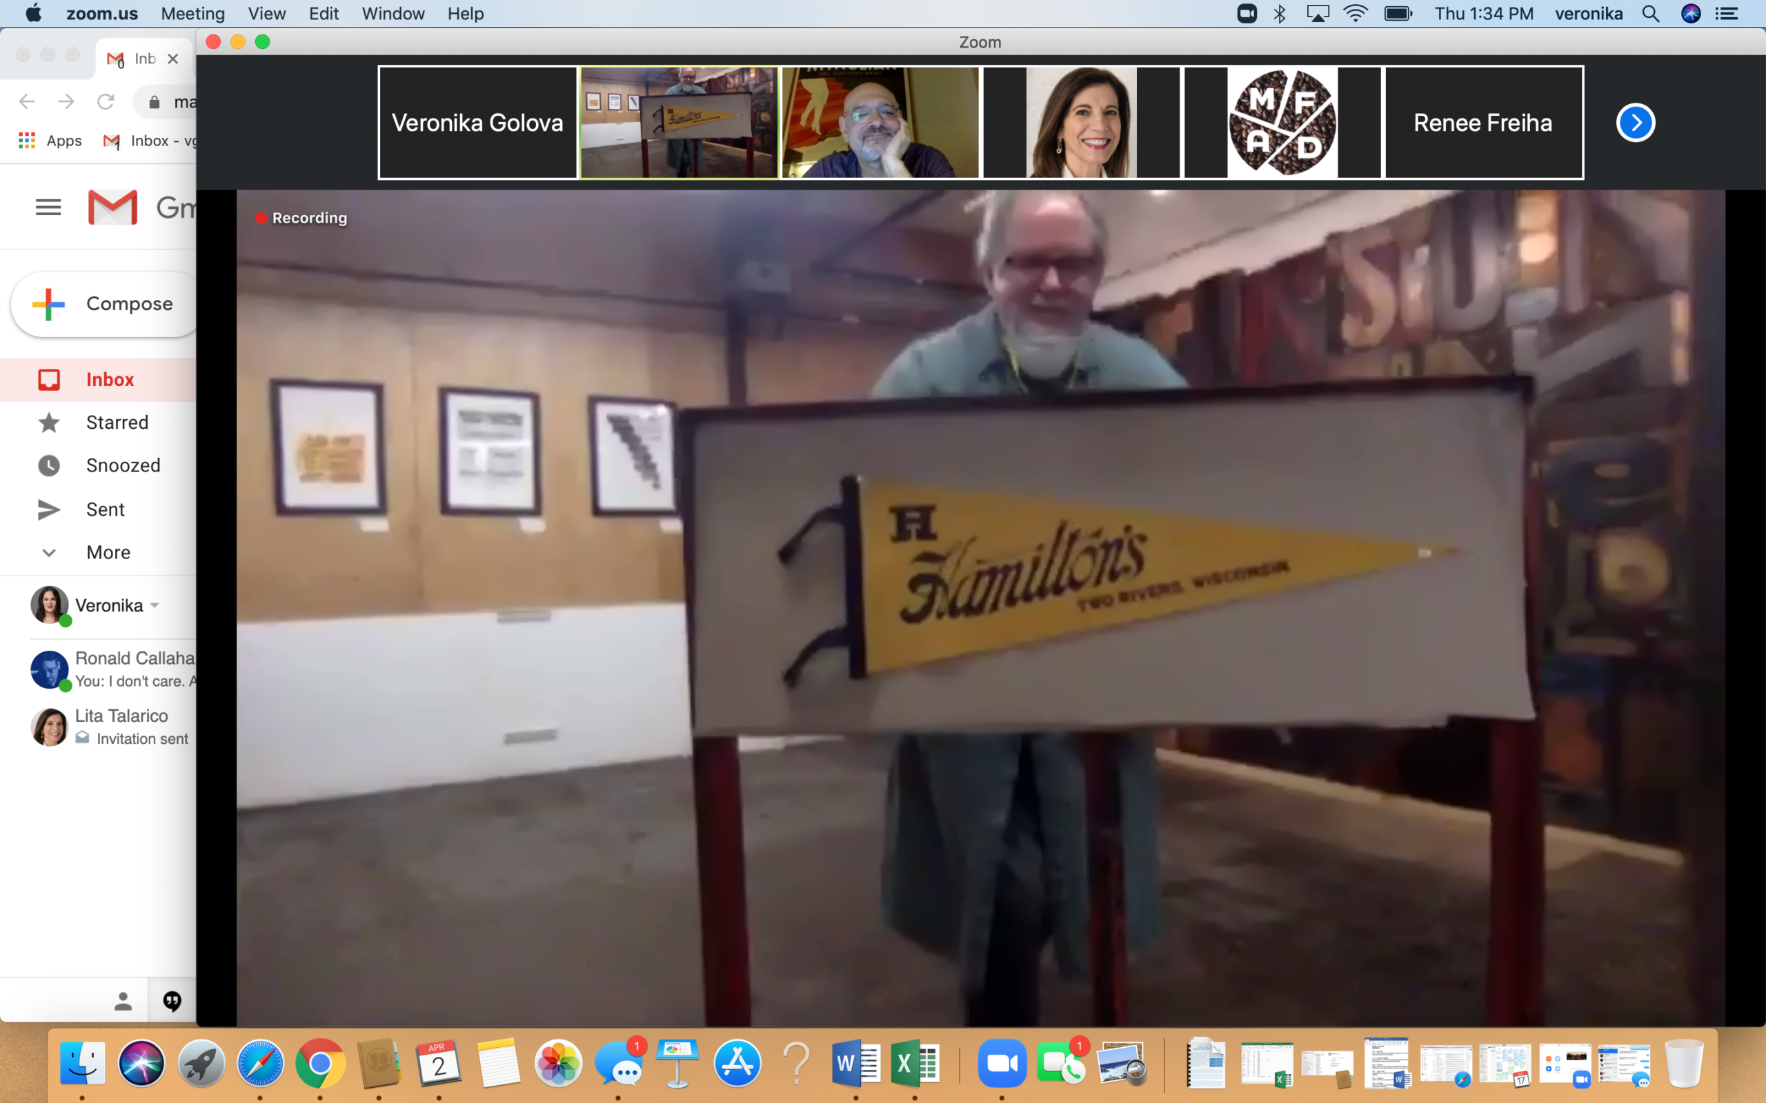Image resolution: width=1766 pixels, height=1103 pixels.
Task: Open Microsoft Word from the Dock
Action: point(855,1063)
